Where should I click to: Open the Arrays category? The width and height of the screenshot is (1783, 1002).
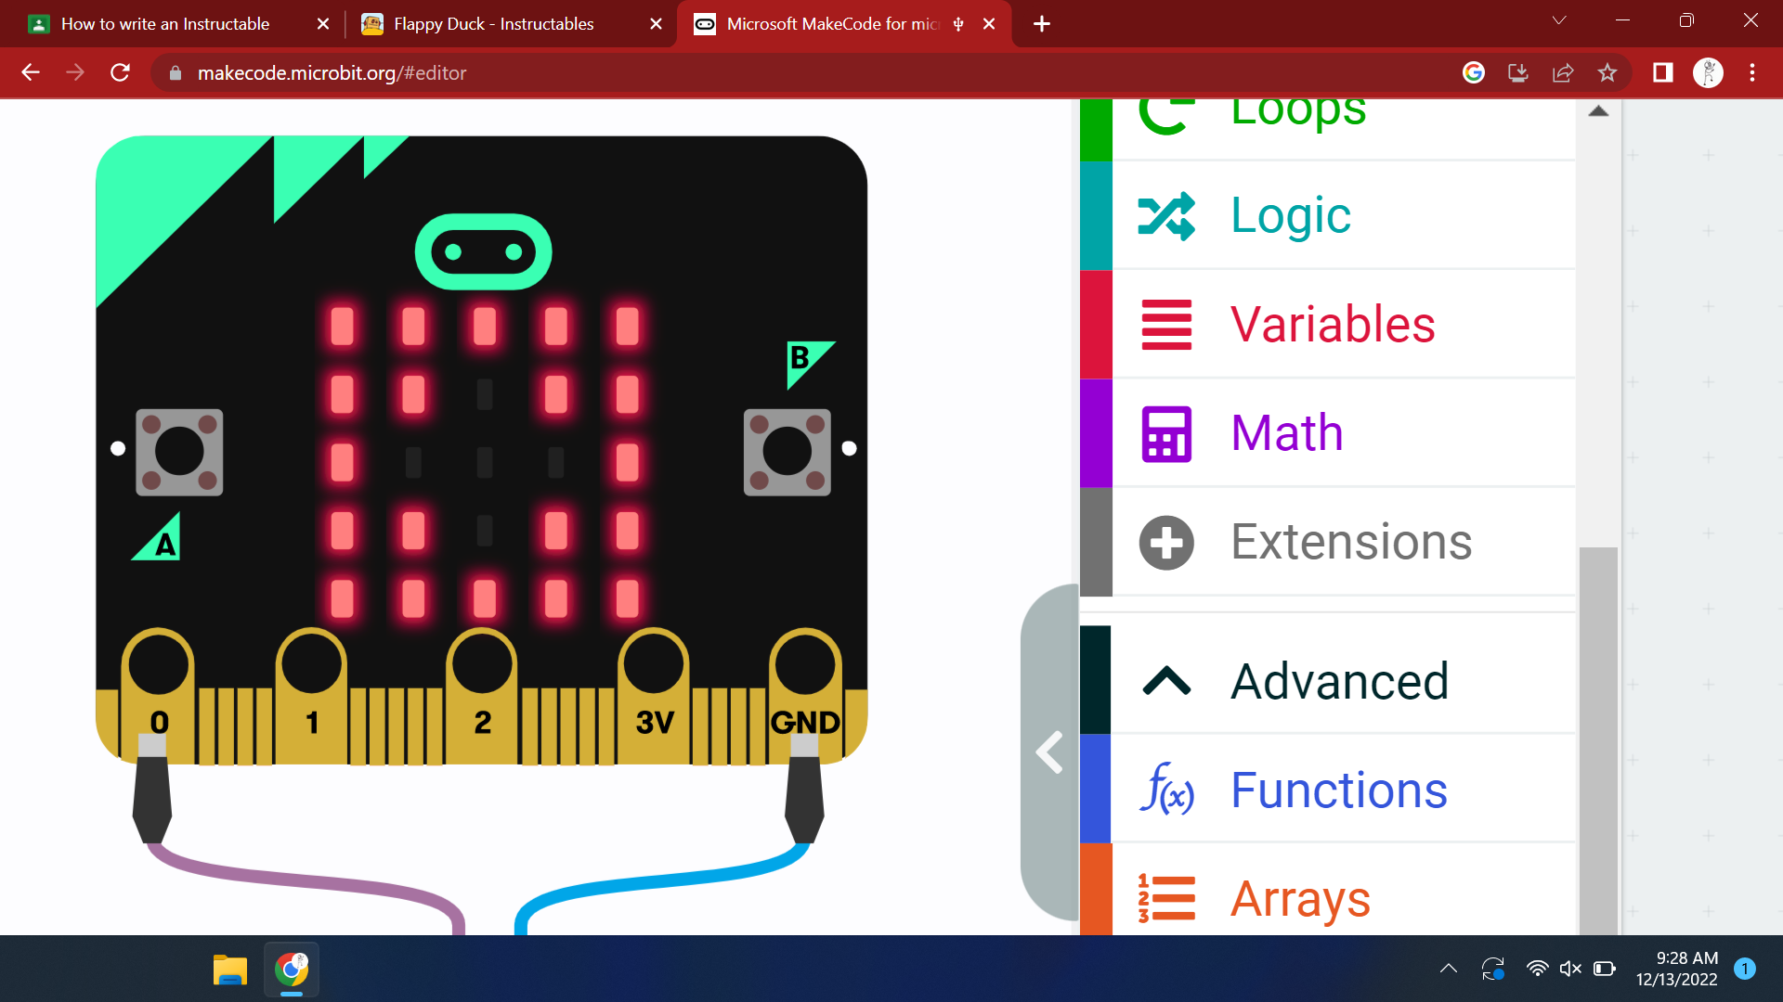(1299, 897)
